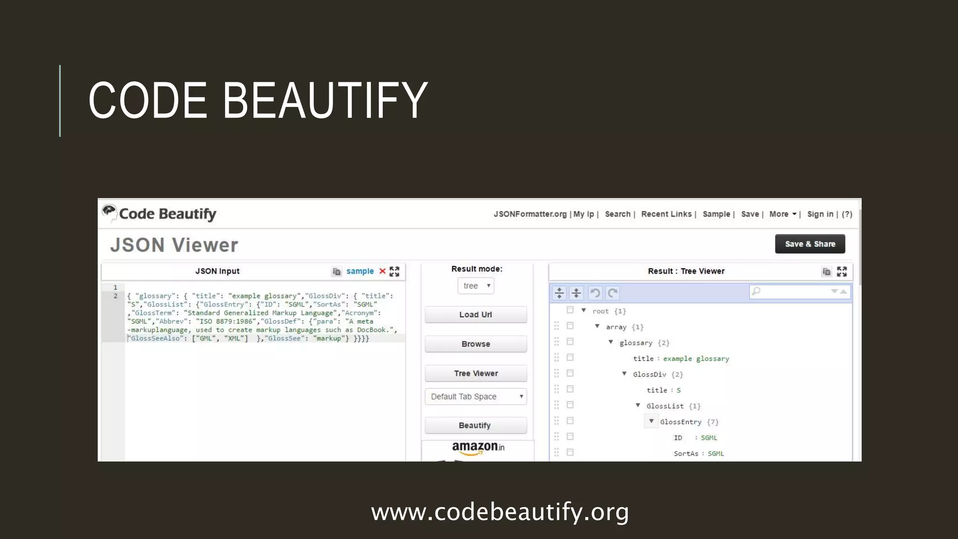Grab the drag handle for array row
Screen dimensions: 958x539
pyautogui.click(x=556, y=326)
